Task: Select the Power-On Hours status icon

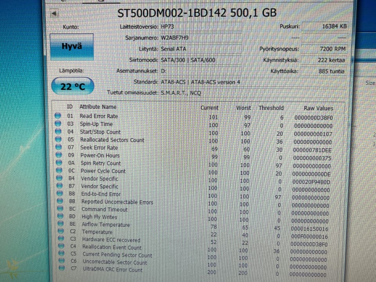Action: (59, 155)
